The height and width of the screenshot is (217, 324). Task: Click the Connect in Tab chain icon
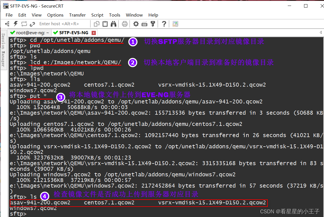pyautogui.click(x=32, y=24)
